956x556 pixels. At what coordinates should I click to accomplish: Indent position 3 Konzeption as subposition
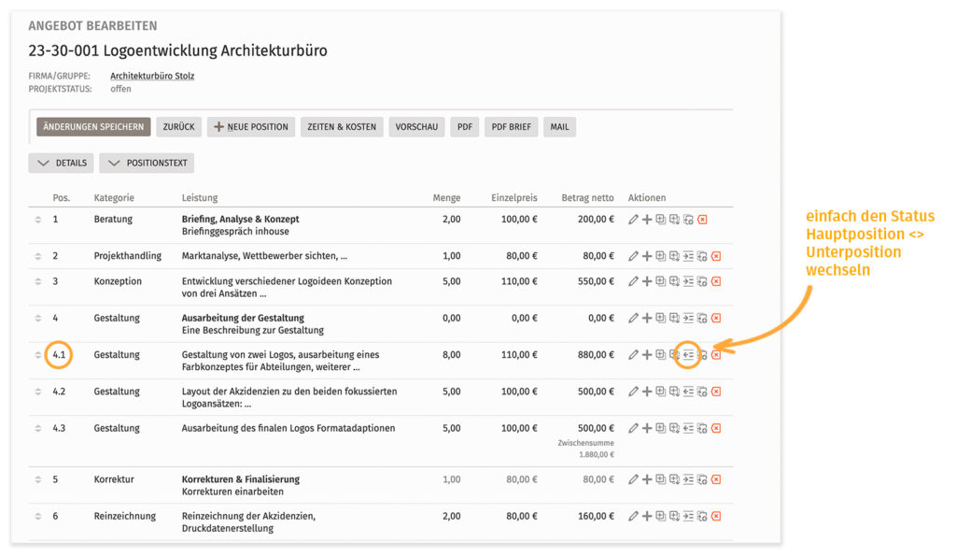688,281
